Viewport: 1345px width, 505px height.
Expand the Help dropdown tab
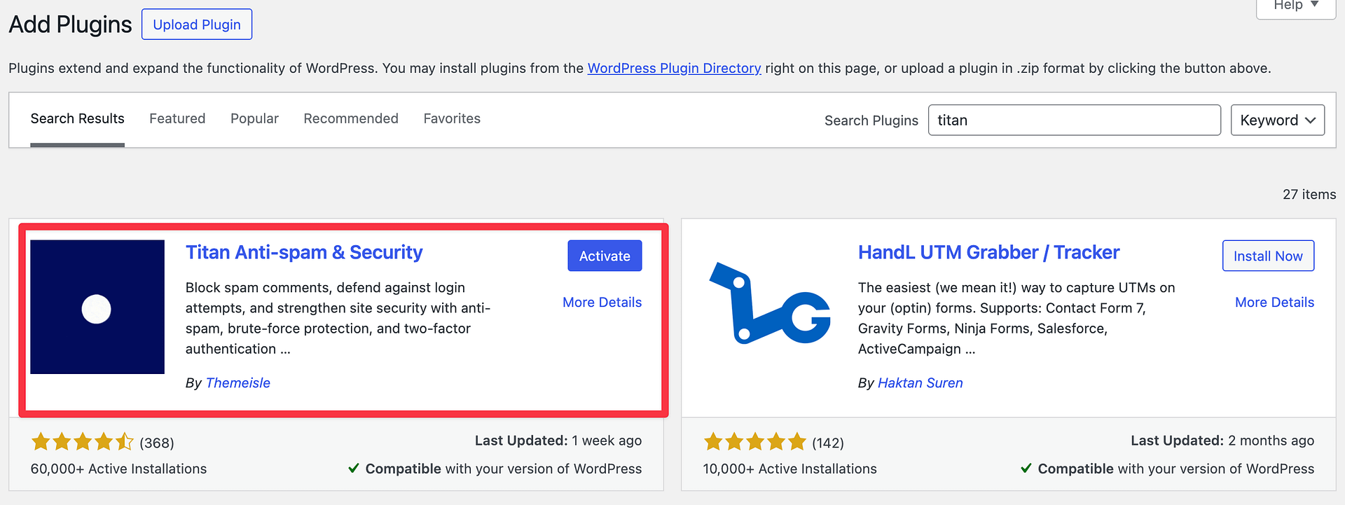point(1295,6)
